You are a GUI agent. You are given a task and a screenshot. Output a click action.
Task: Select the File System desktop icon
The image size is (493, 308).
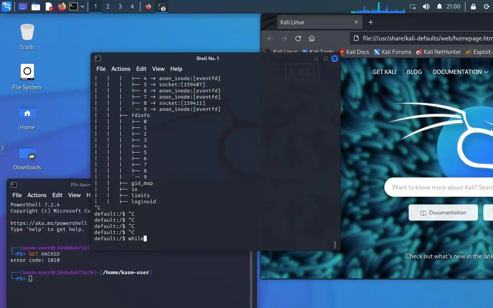pyautogui.click(x=27, y=77)
